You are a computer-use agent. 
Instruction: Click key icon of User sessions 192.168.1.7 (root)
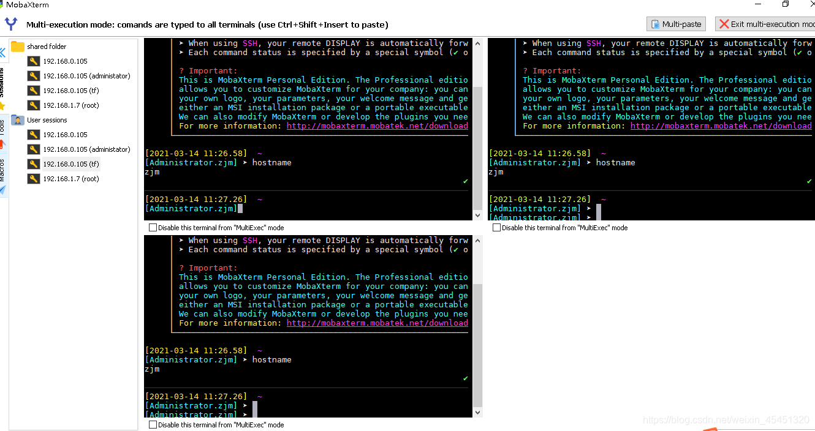(33, 179)
